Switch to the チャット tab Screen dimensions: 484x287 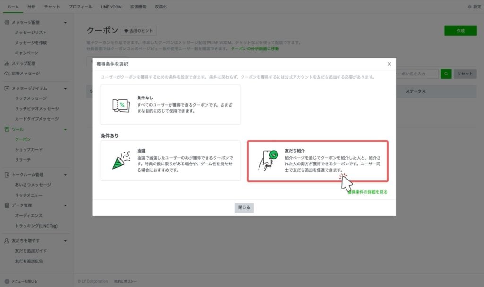click(x=52, y=7)
